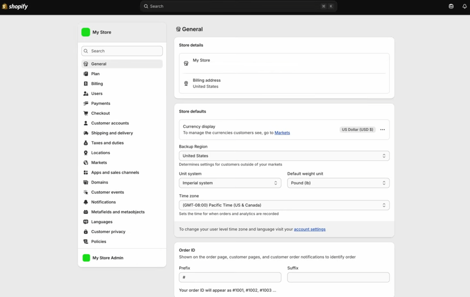This screenshot has height=297, width=470.
Task: Click the Plan icon in sidebar
Action: [x=86, y=74]
